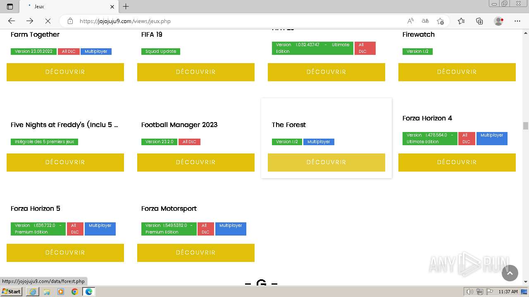This screenshot has width=529, height=297.
Task: Click the address bar URL field
Action: 240,21
